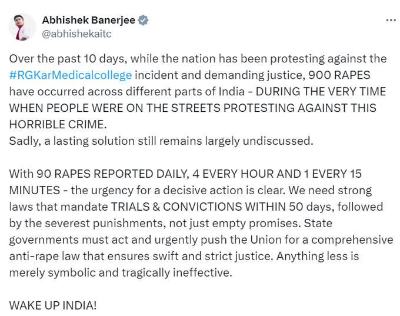The image size is (400, 316).
Task: Open Abhishek Banerjee's profile picture
Action: point(22,27)
